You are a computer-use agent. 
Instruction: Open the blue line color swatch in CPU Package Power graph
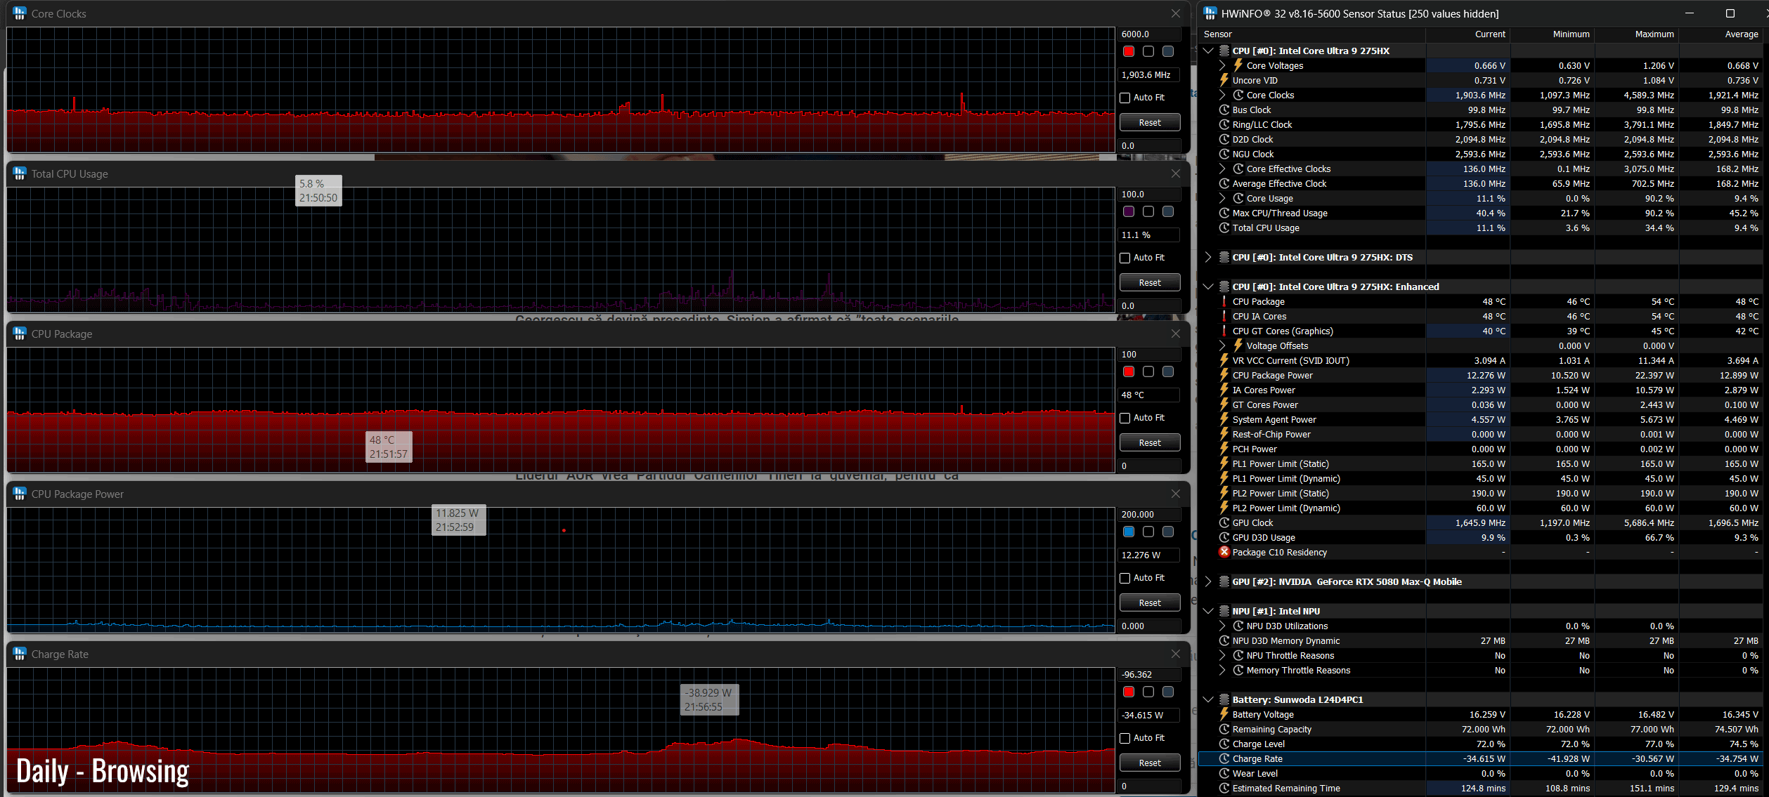pos(1129,532)
